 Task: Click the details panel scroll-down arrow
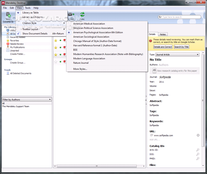coord(203,166)
